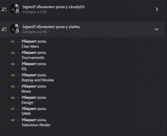The width and height of the screenshot is (167, 136).
Task: Click the timestamp under the ula4sv. entry
Action: point(35,32)
